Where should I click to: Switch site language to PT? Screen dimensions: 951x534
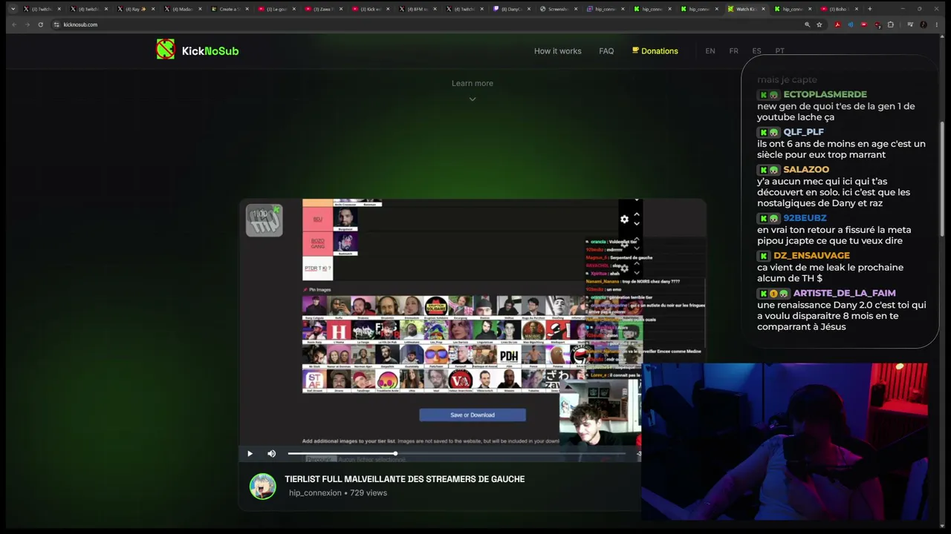pos(779,51)
